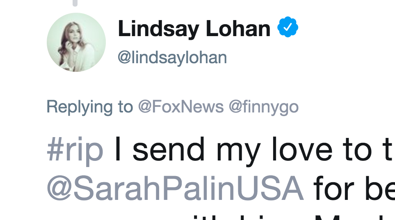Open the @finnygo mention in the reply line

point(263,107)
